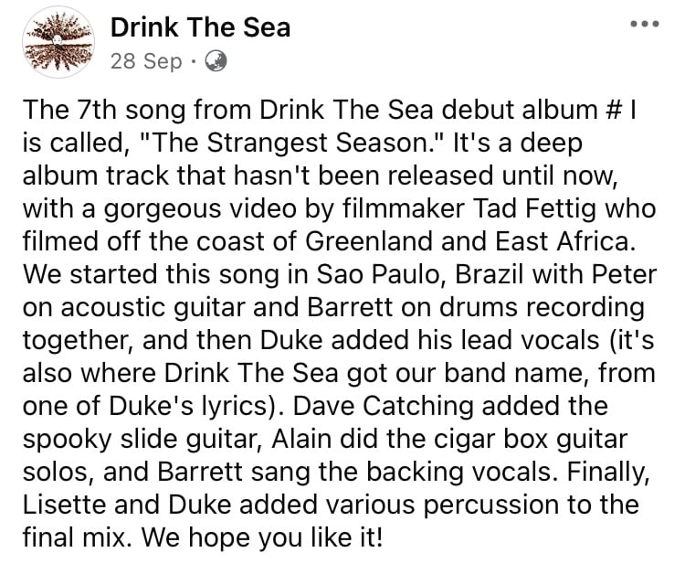Click the globe public privacy icon
685x574 pixels.
tap(216, 61)
